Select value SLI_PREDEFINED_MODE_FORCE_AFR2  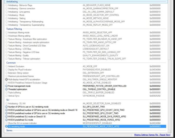point(101,120)
